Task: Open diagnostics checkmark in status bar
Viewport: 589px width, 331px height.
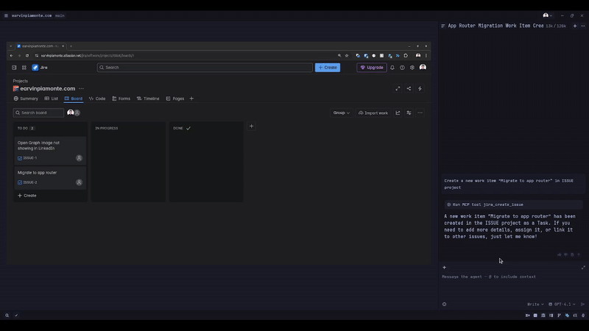Action: pyautogui.click(x=16, y=316)
